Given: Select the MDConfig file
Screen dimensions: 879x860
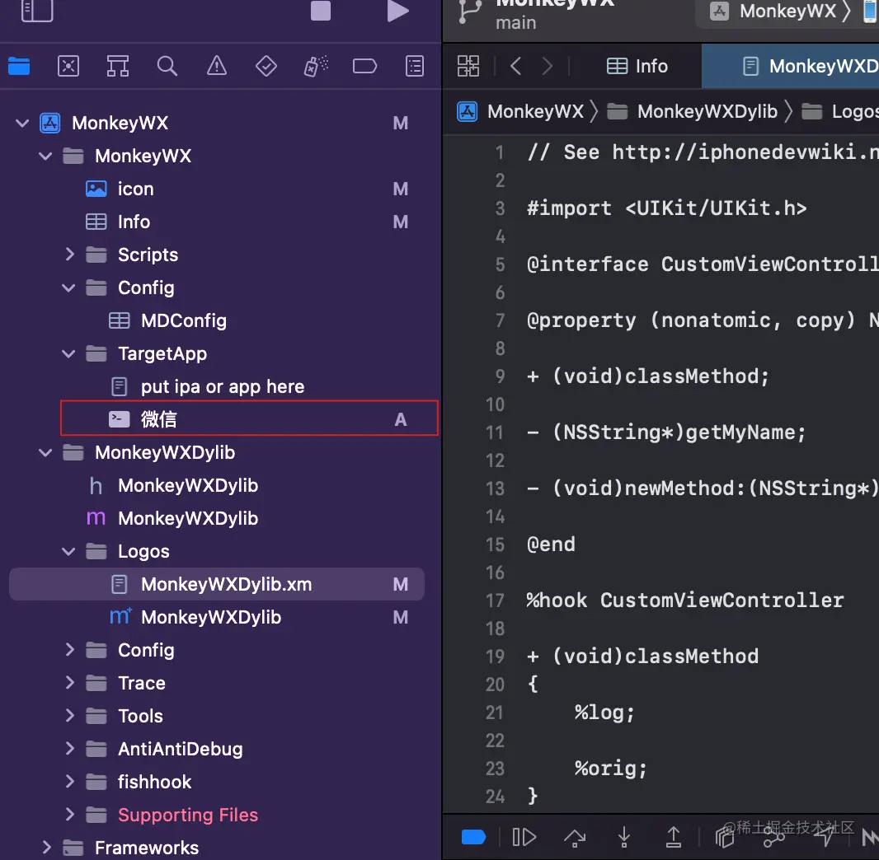Looking at the screenshot, I should pyautogui.click(x=216, y=320).
